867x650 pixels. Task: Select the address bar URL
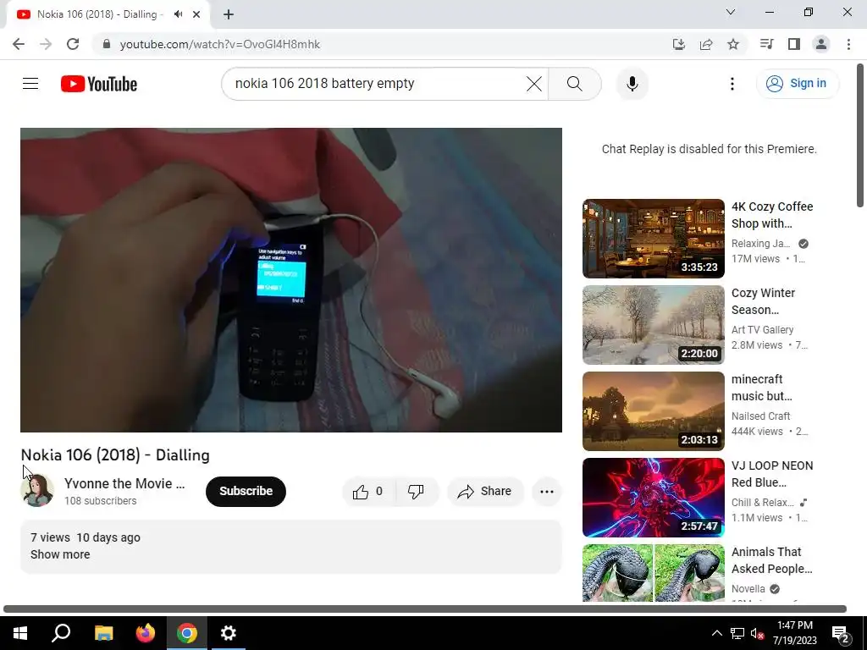[x=220, y=44]
